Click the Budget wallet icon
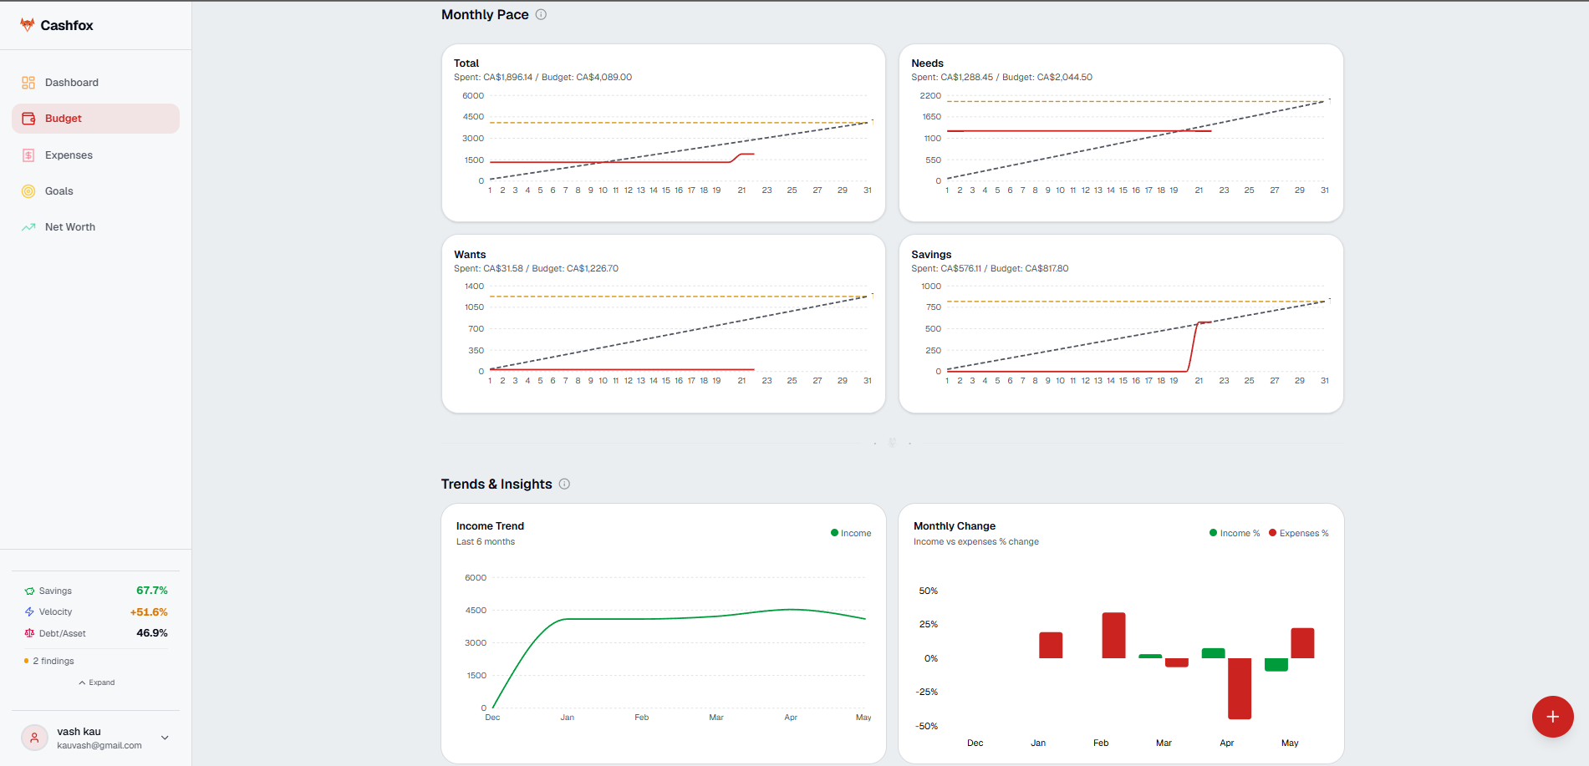1589x766 pixels. coord(28,119)
